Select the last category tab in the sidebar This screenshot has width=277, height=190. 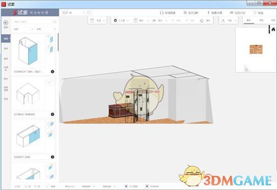click(6, 99)
